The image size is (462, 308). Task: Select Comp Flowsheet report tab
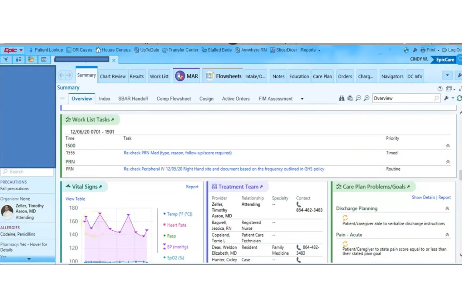point(174,99)
